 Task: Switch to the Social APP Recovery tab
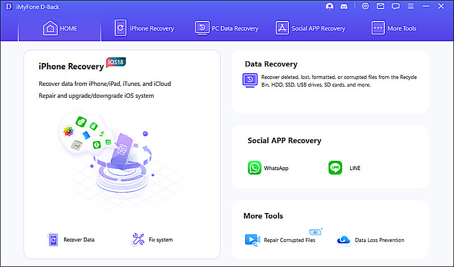pyautogui.click(x=310, y=28)
